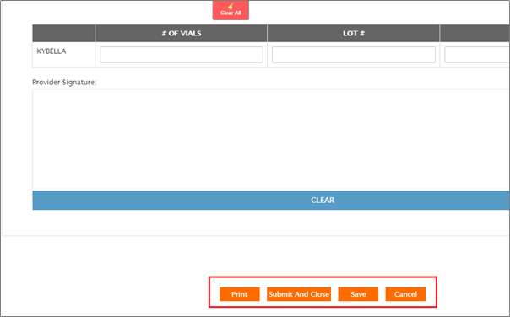This screenshot has width=510, height=317.
Task: Focus the KYBELLA # of vials input
Action: point(182,55)
